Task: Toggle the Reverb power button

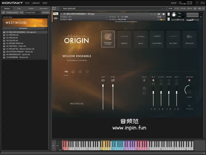Action: (189, 80)
